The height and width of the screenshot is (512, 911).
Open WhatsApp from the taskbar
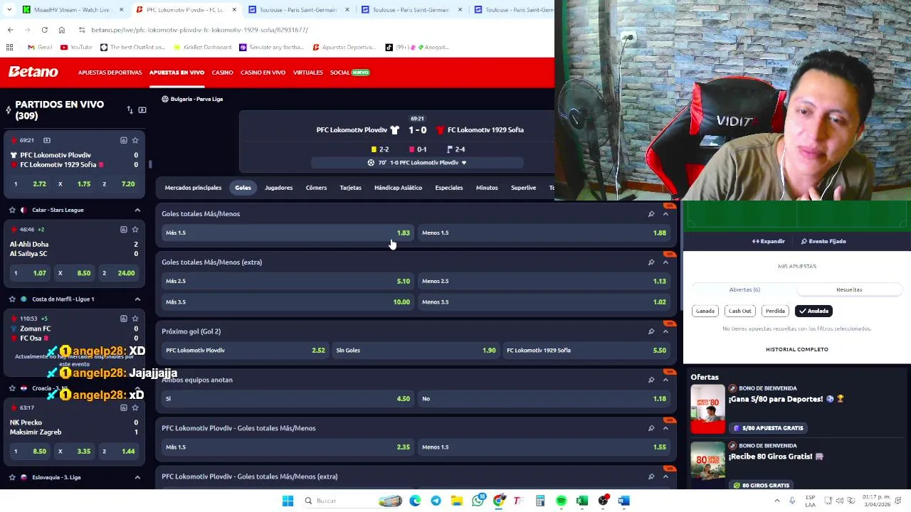(x=478, y=501)
